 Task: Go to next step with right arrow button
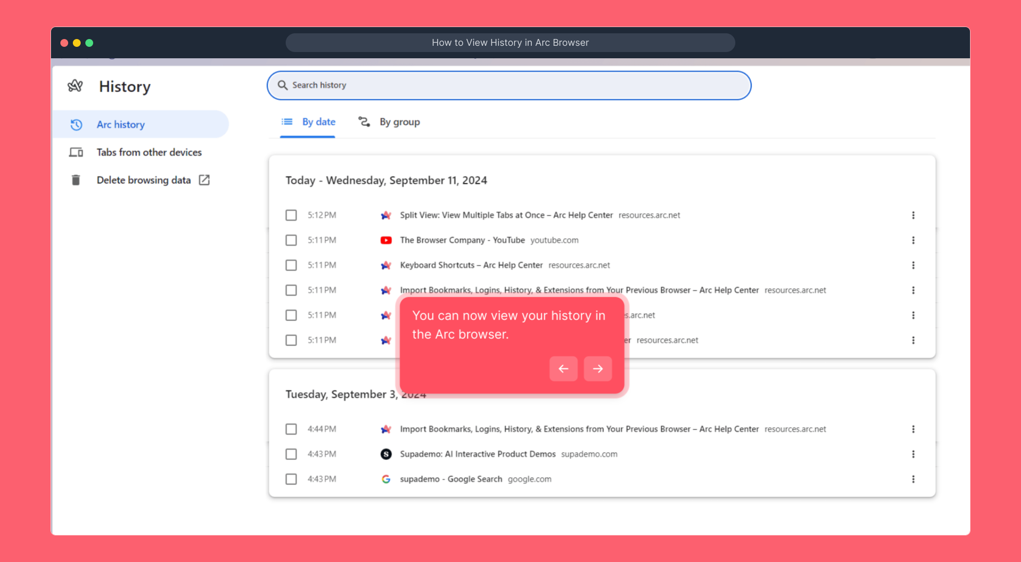coord(597,369)
